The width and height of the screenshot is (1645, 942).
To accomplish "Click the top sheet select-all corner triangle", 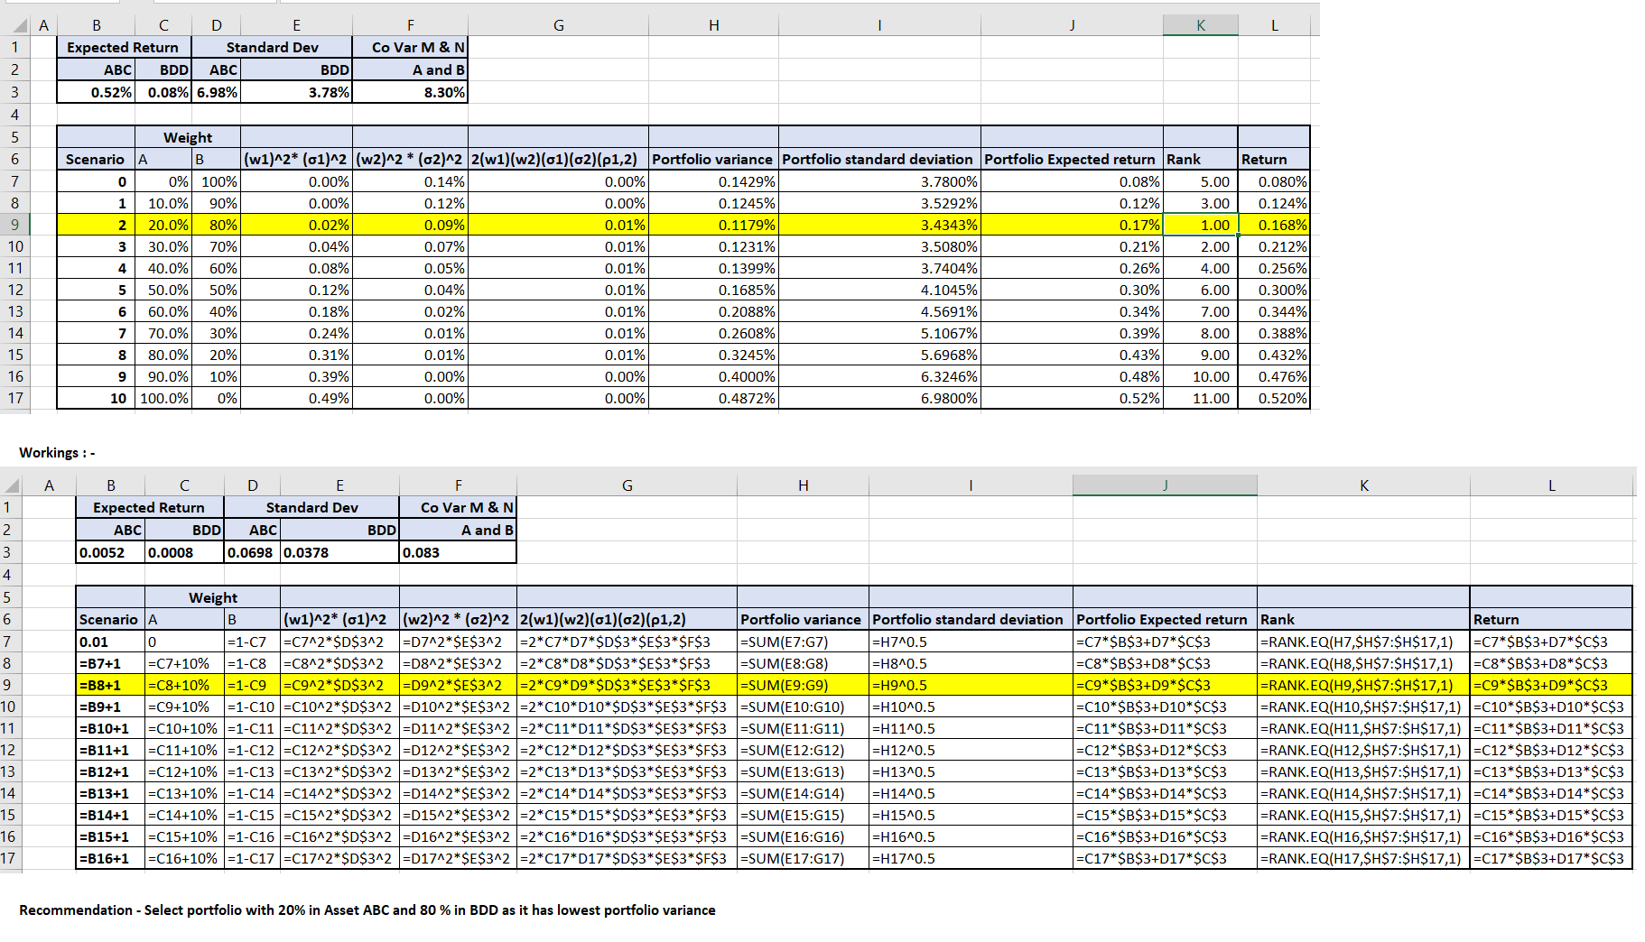I will (x=18, y=26).
